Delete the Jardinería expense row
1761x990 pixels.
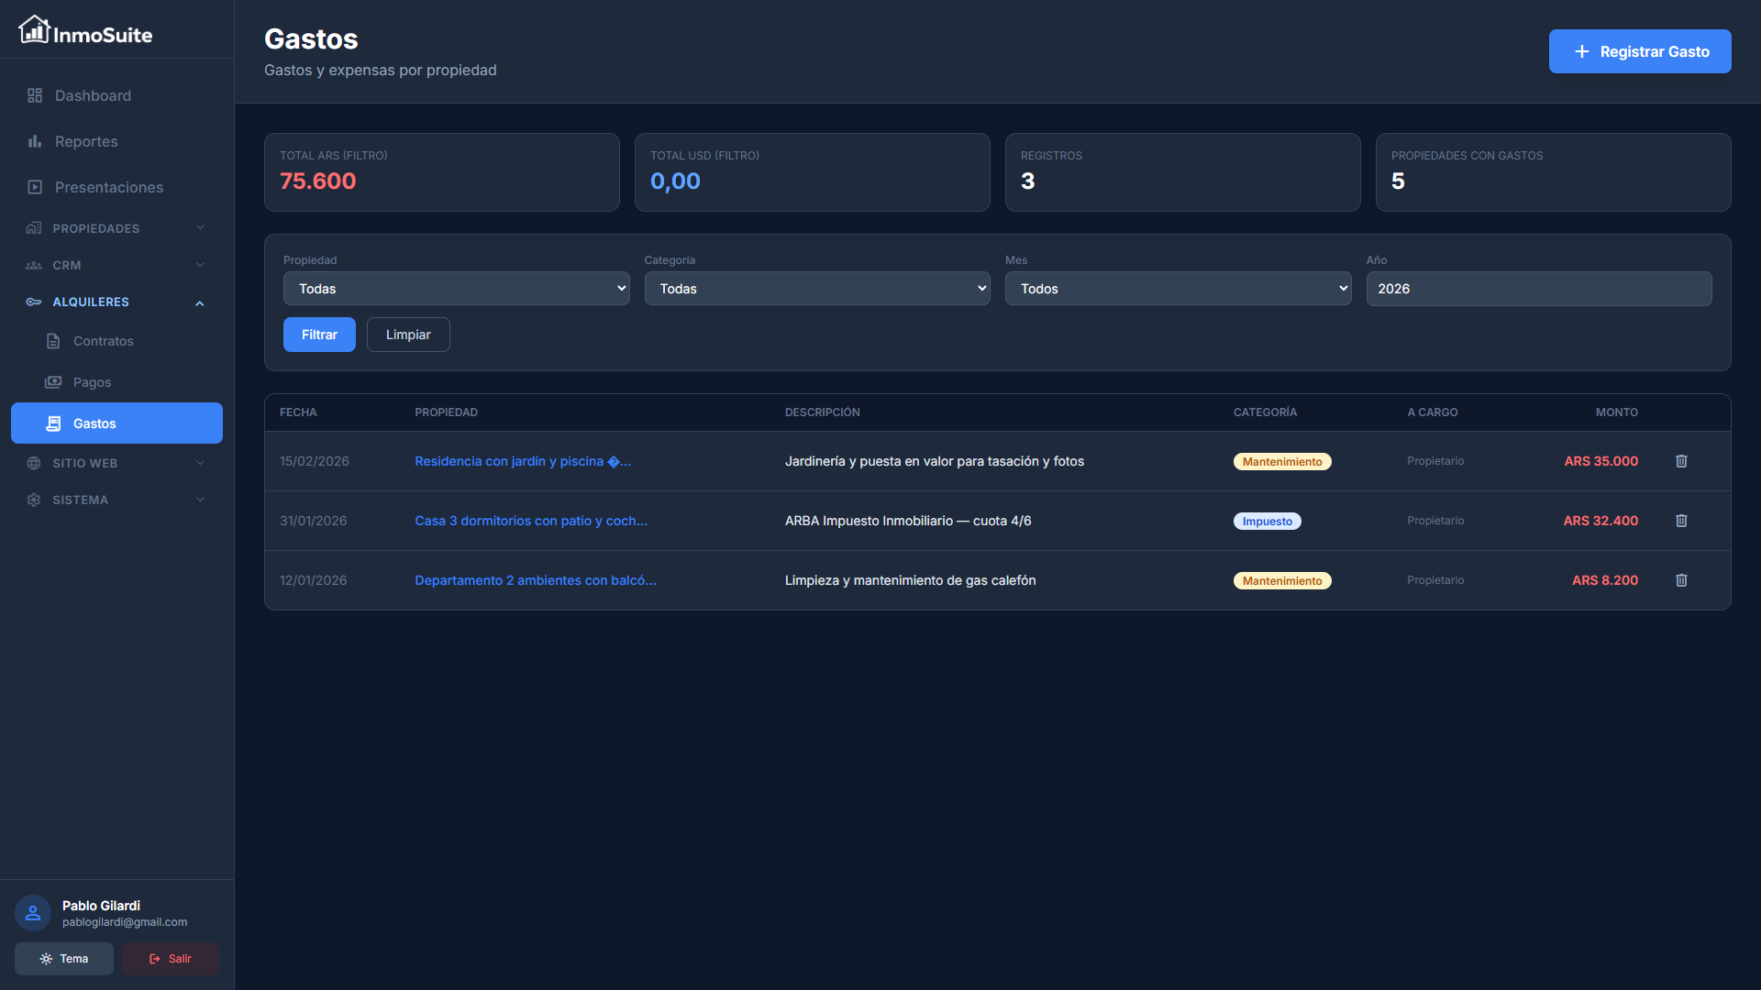[x=1681, y=461]
